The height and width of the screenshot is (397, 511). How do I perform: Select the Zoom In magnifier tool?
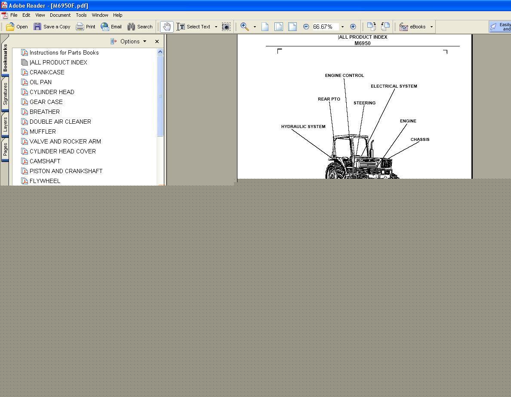(x=245, y=27)
